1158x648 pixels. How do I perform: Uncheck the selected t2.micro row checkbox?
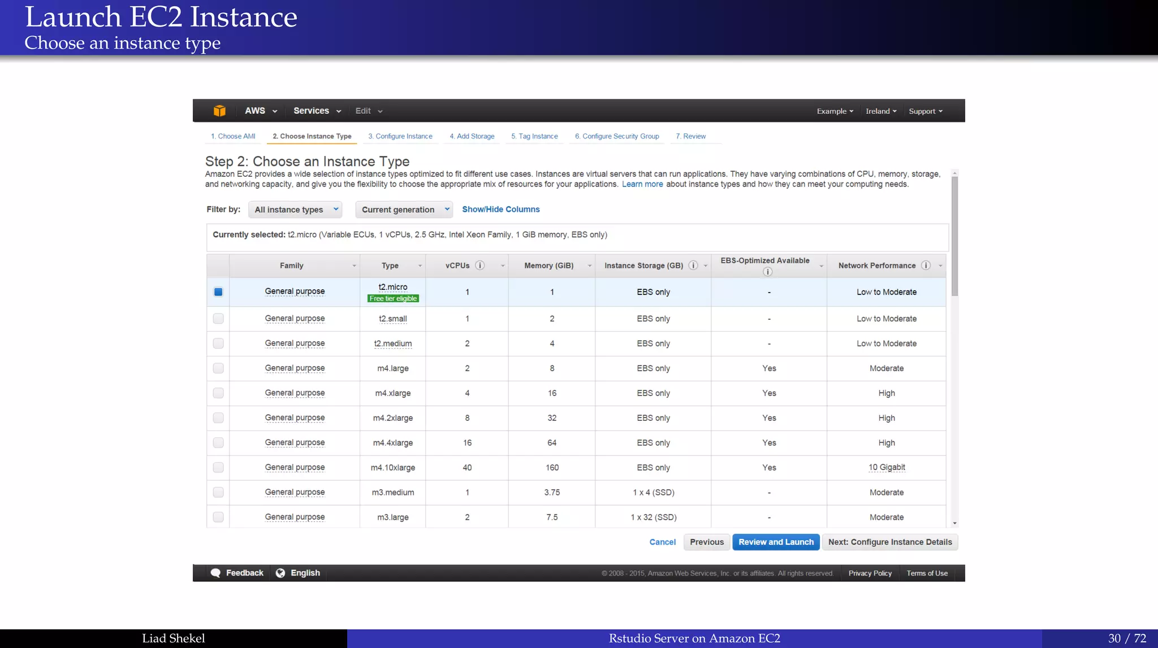point(218,292)
